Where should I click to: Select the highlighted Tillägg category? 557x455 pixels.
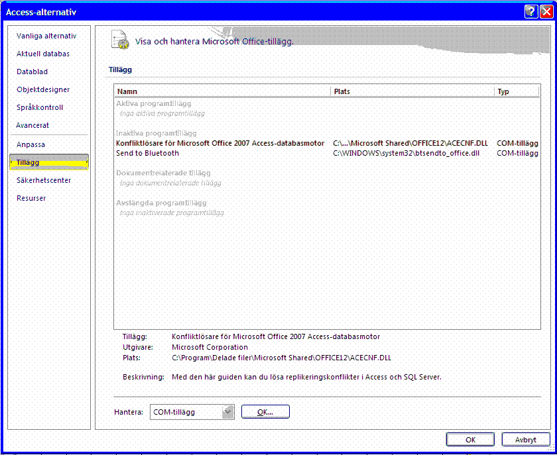pyautogui.click(x=48, y=162)
